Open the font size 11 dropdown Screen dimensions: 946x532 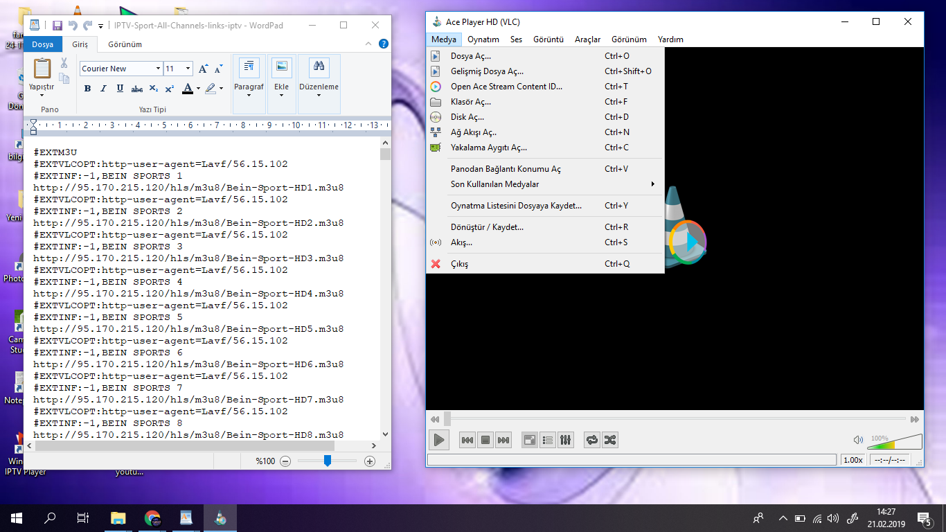188,69
